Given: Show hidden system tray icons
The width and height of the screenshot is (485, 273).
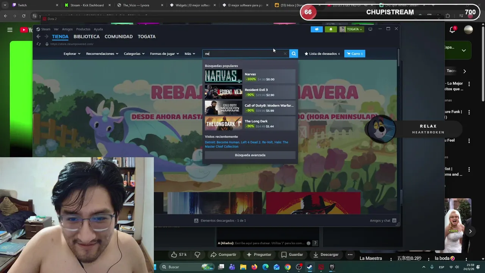Looking at the screenshot, I should [424, 267].
